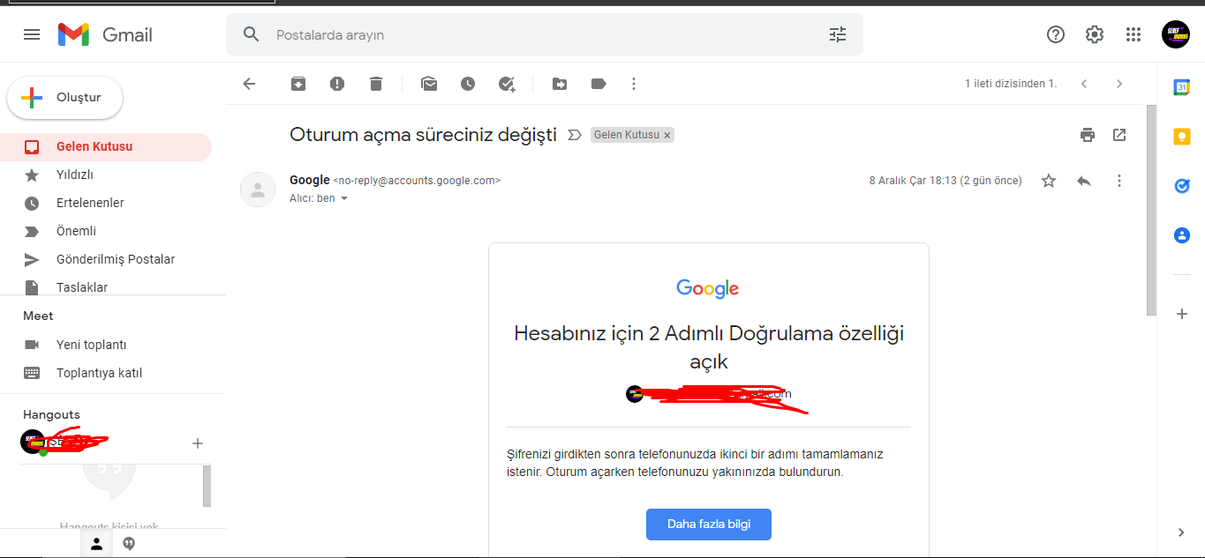Toggle the importance marker beside subject

click(575, 135)
